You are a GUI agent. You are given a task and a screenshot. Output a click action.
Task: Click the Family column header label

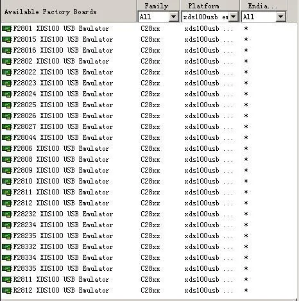(x=157, y=6)
